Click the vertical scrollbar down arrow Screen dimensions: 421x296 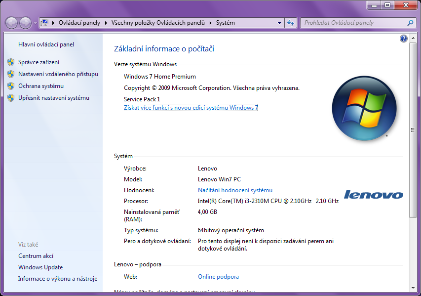pos(413,286)
